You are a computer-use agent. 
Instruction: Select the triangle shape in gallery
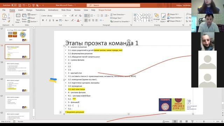tap(135, 18)
